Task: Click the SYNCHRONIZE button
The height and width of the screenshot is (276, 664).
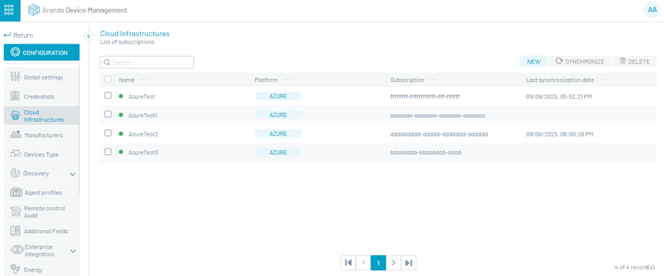Action: click(x=580, y=61)
